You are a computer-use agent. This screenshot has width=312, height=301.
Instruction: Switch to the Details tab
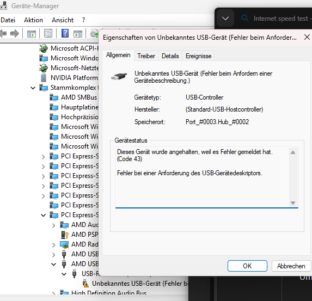(170, 56)
